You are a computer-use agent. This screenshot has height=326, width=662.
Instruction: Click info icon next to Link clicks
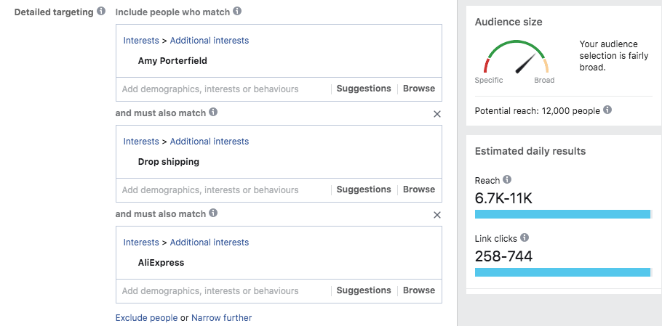[x=525, y=237]
